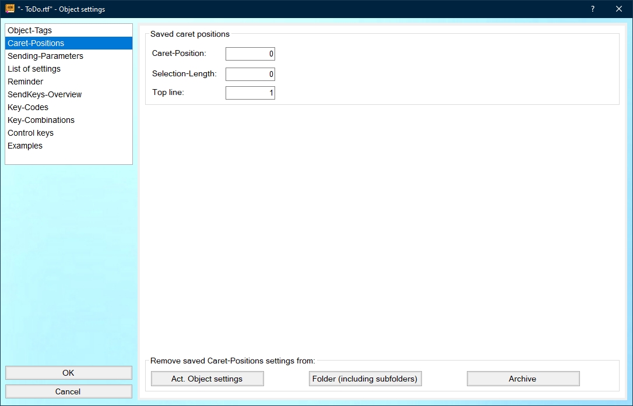Image resolution: width=633 pixels, height=406 pixels.
Task: Click the Top line input field
Action: coord(250,93)
